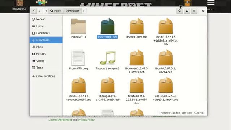Open Recent in the sidebar

coord(46,19)
